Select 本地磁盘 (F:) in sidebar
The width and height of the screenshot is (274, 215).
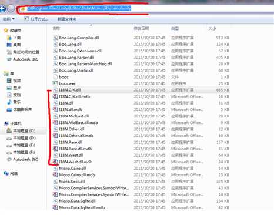tap(24, 152)
